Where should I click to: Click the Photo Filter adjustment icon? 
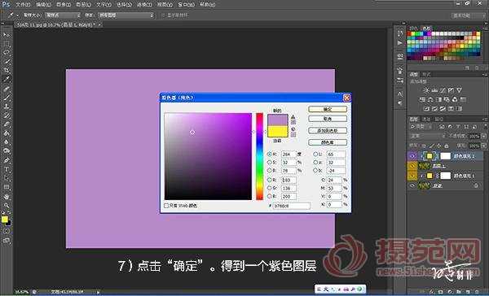tap(447, 99)
